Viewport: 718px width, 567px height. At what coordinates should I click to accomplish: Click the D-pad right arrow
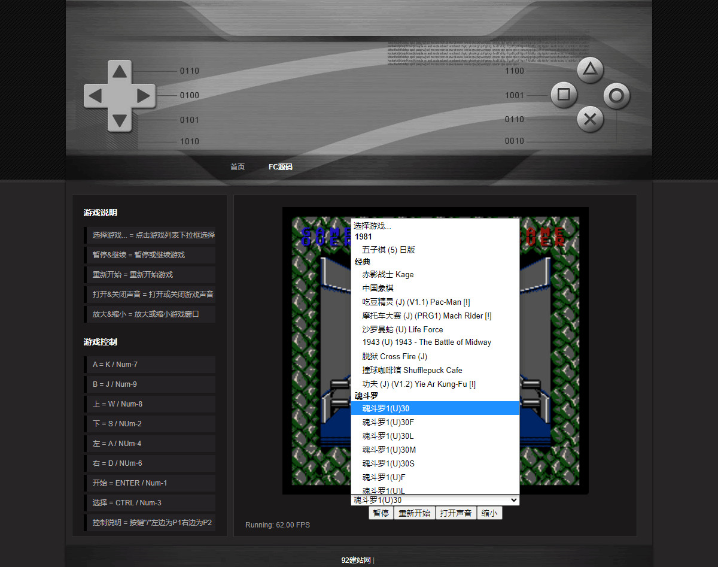pyautogui.click(x=144, y=96)
